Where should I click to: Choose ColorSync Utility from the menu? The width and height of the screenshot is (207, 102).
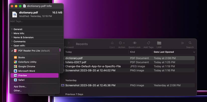(34, 62)
